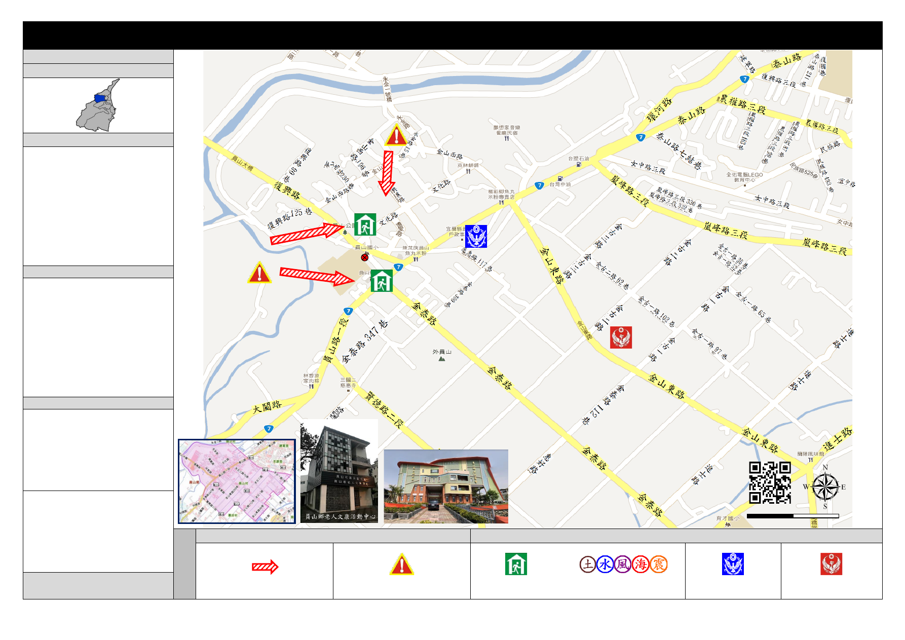Screen dimensions: 905x640
Task: Click the legend 風 disaster circle
Action: [623, 564]
